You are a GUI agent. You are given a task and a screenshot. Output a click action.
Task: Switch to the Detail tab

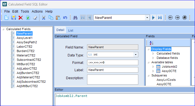60,30
